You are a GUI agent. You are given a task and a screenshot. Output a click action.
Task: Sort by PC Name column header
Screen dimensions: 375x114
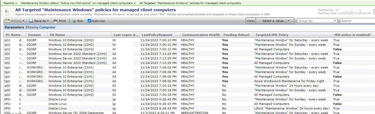13,35
